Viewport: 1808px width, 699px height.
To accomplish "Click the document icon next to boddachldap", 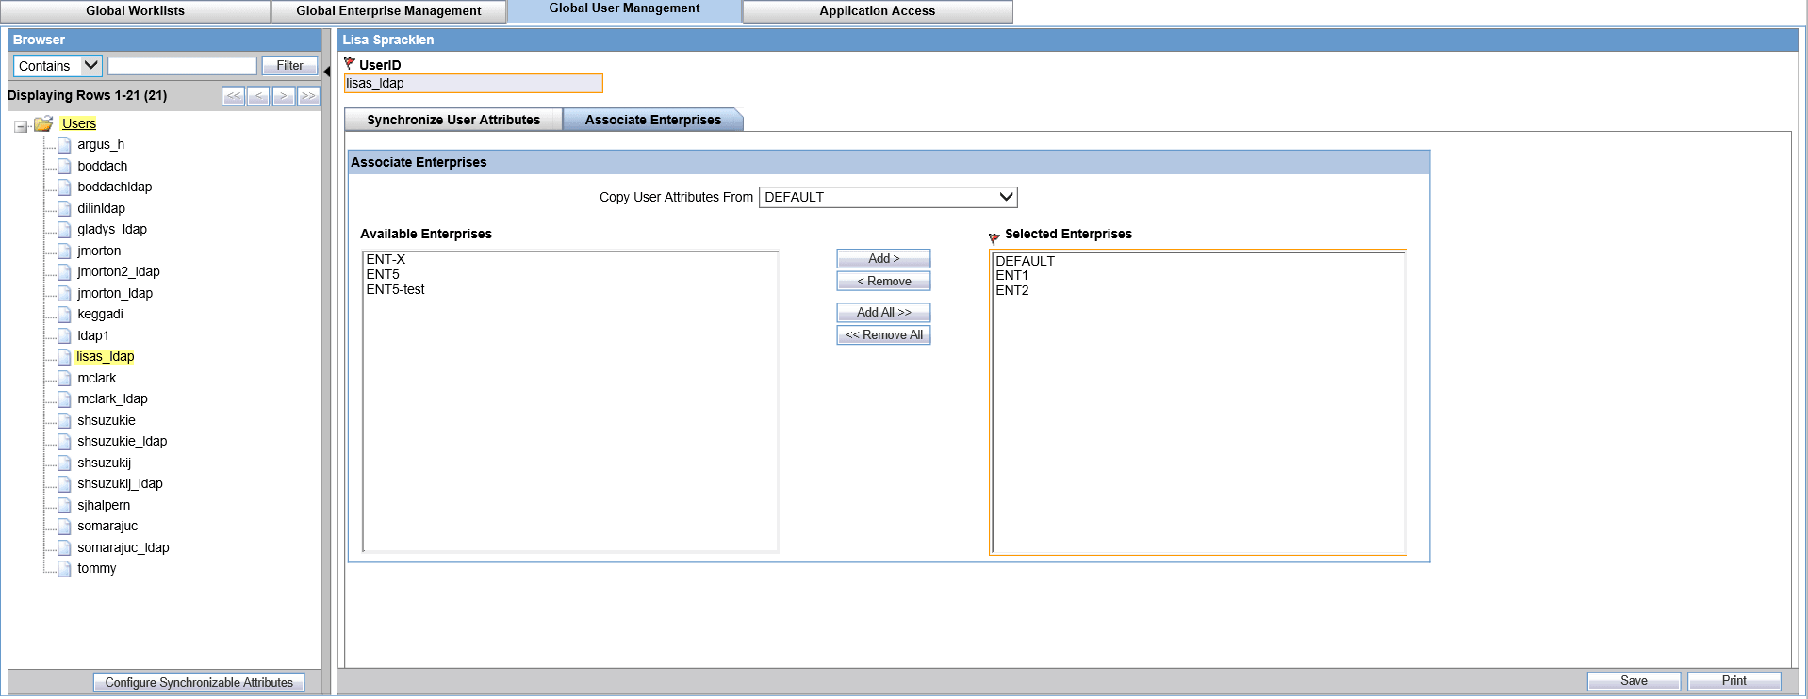I will (64, 187).
